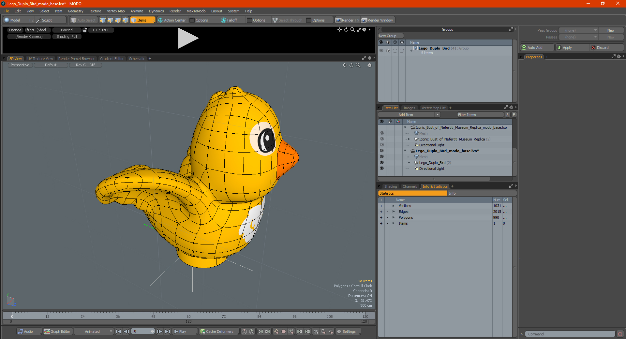This screenshot has height=339, width=626.
Task: Maximize Groups panel icon
Action: click(511, 29)
